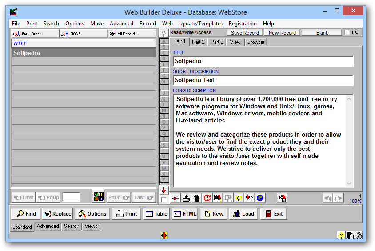Click the Long Description scrollbar up arrow
The image size is (375, 251).
pos(349,99)
